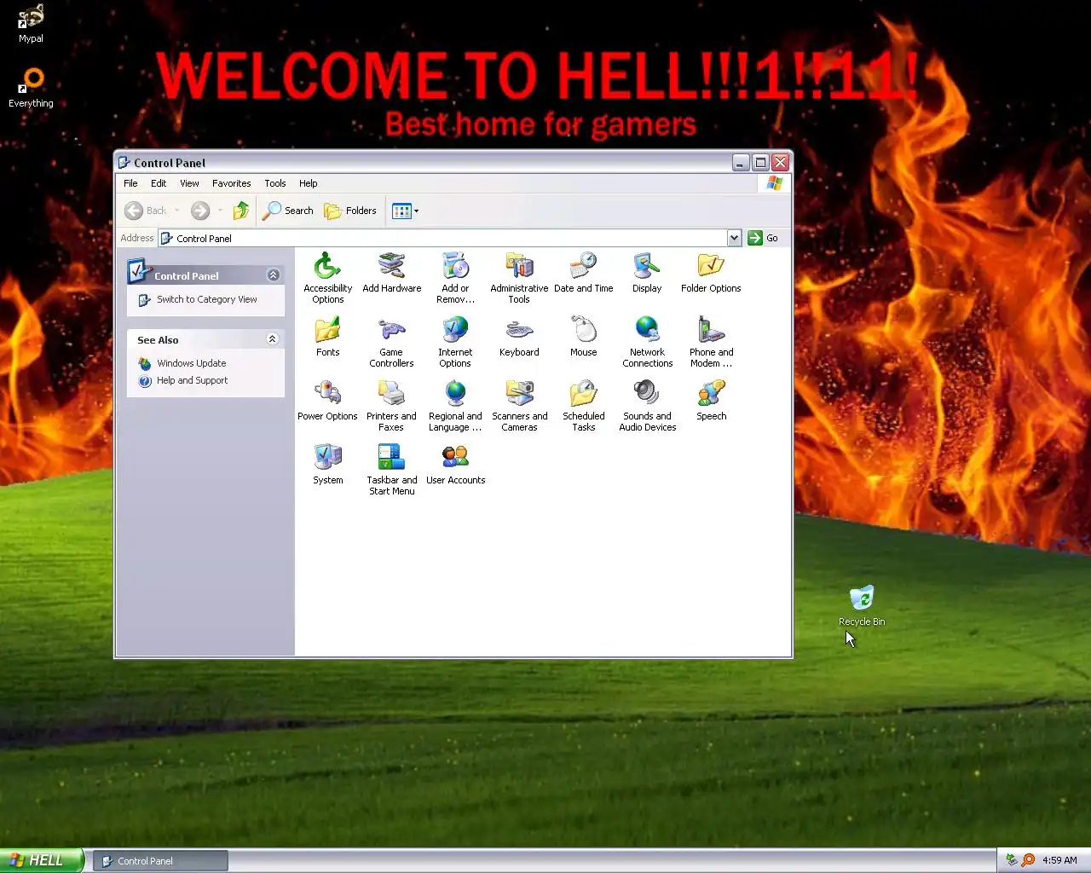Screen dimensions: 1091x873
Task: Click the Forward navigation button
Action: coord(200,210)
